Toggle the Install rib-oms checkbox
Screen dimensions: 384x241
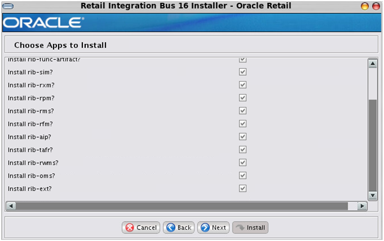click(x=243, y=176)
